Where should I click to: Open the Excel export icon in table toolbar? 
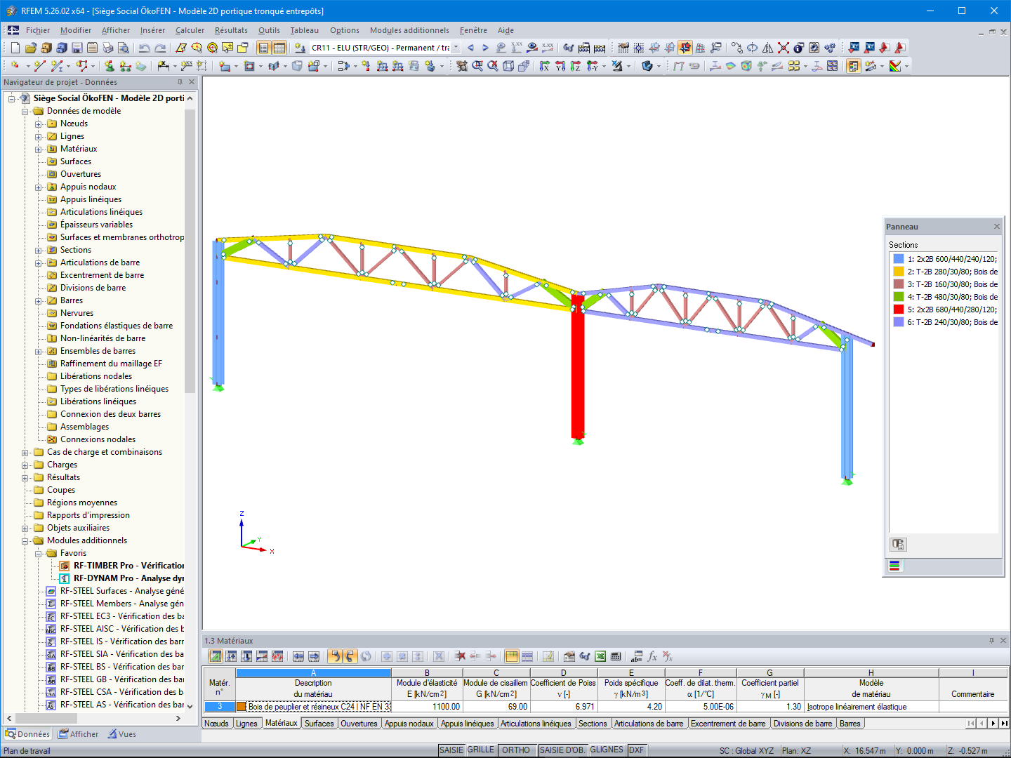pyautogui.click(x=600, y=656)
